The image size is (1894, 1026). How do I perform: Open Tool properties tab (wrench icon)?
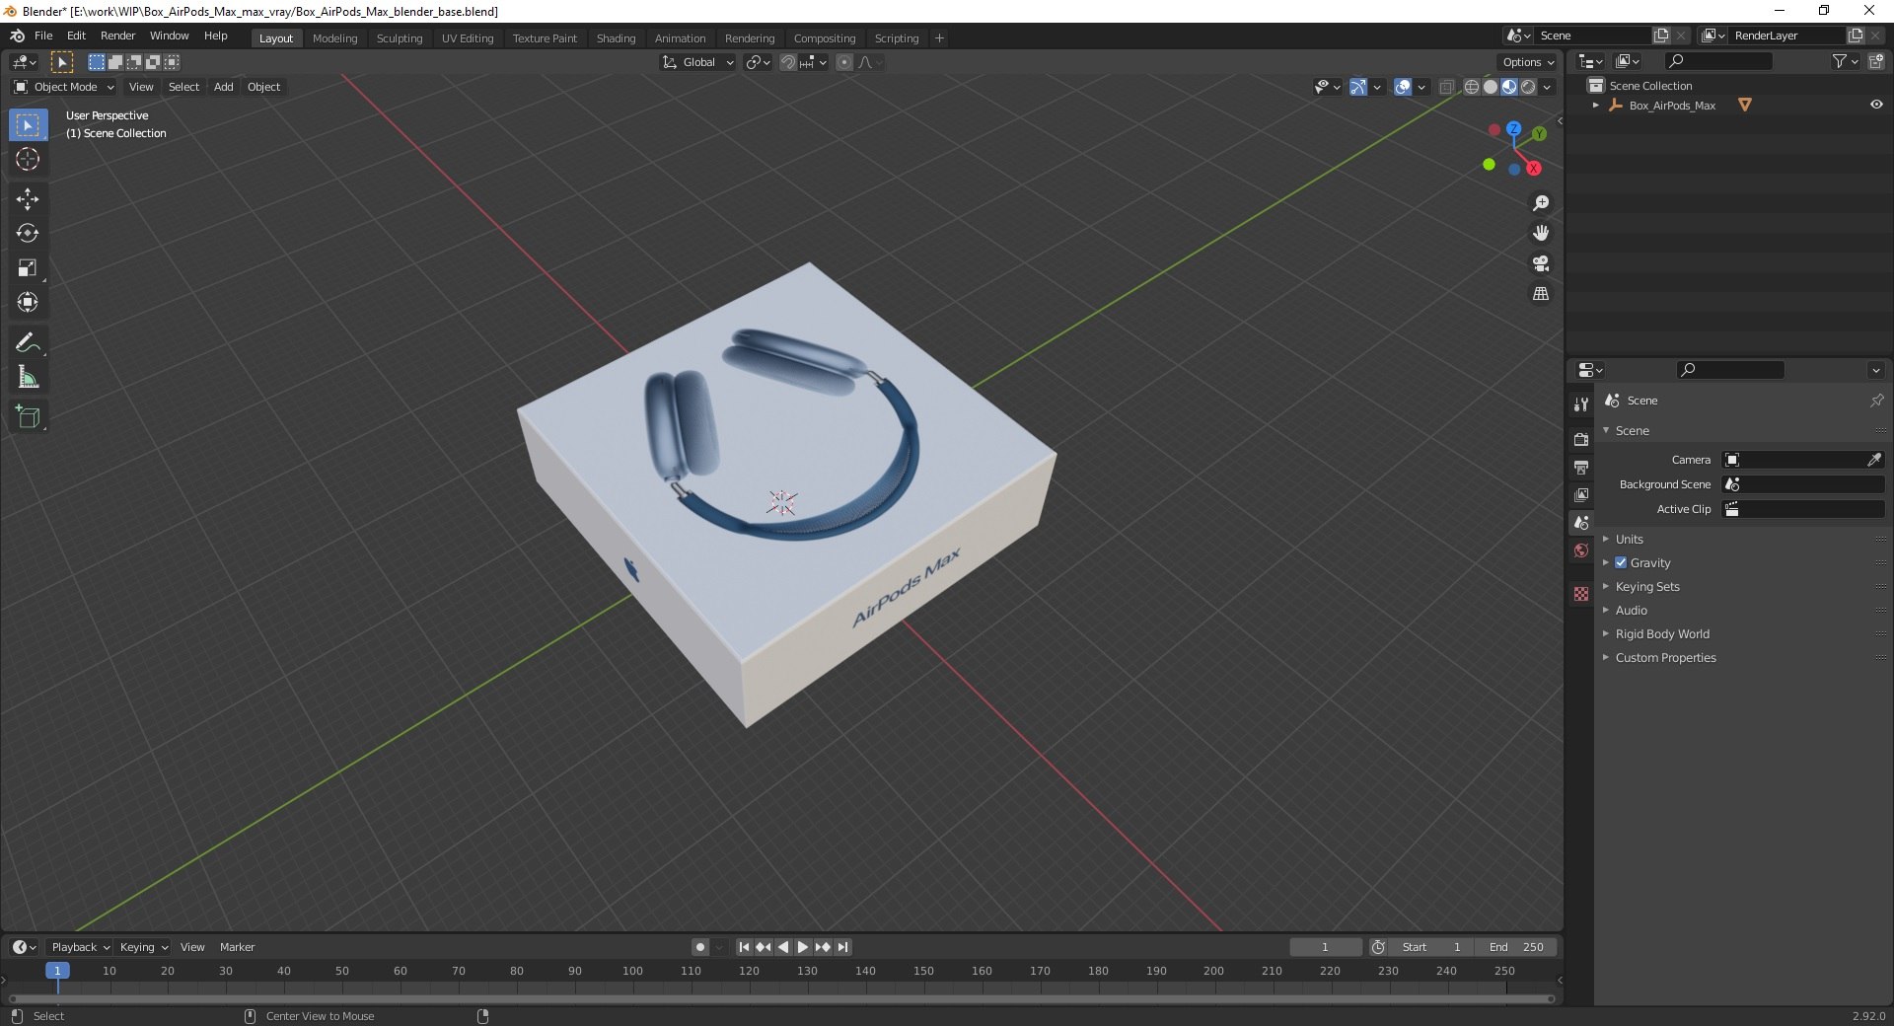[x=1581, y=404]
